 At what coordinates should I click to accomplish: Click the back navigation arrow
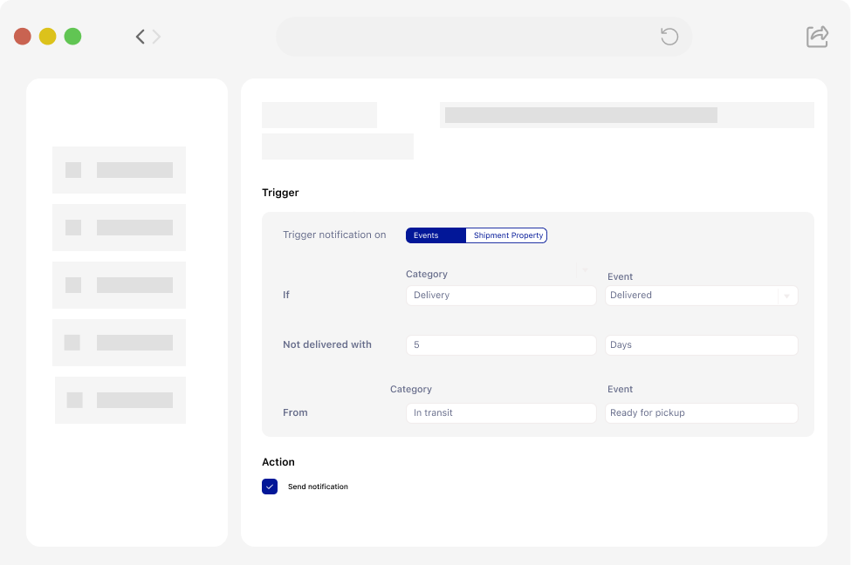tap(139, 36)
